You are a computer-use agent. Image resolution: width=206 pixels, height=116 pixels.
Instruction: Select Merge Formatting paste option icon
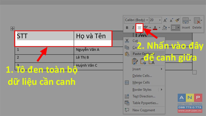tap(143, 61)
